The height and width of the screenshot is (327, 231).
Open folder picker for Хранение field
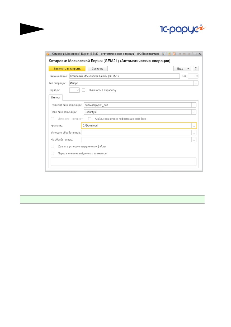[x=194, y=126]
